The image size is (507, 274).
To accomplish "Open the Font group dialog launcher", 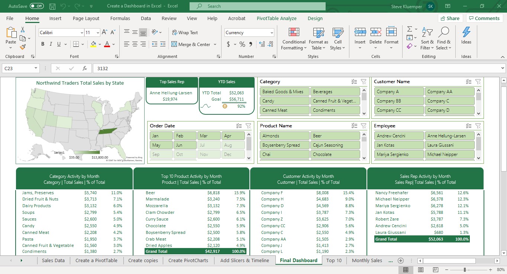I will (x=117, y=56).
